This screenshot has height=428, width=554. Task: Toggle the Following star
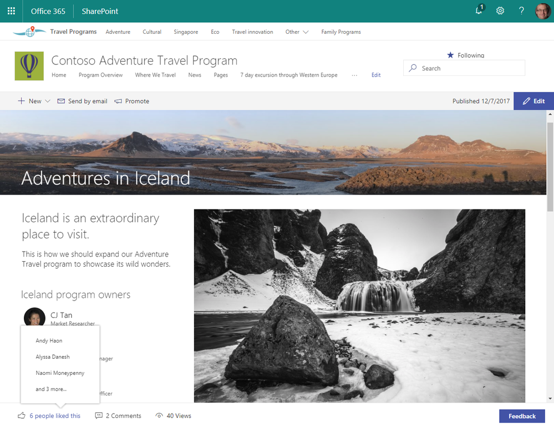pos(450,55)
